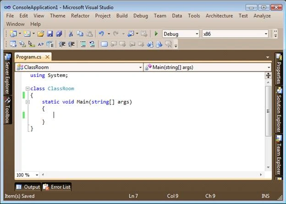
Task: Click the Open File folder icon
Action: point(41,34)
